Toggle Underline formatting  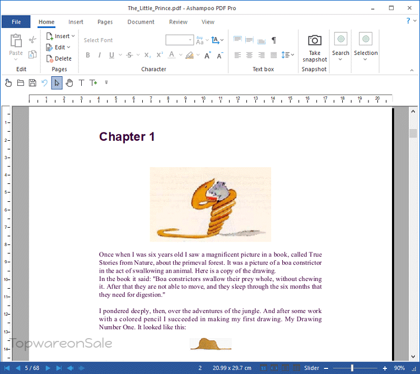click(111, 55)
